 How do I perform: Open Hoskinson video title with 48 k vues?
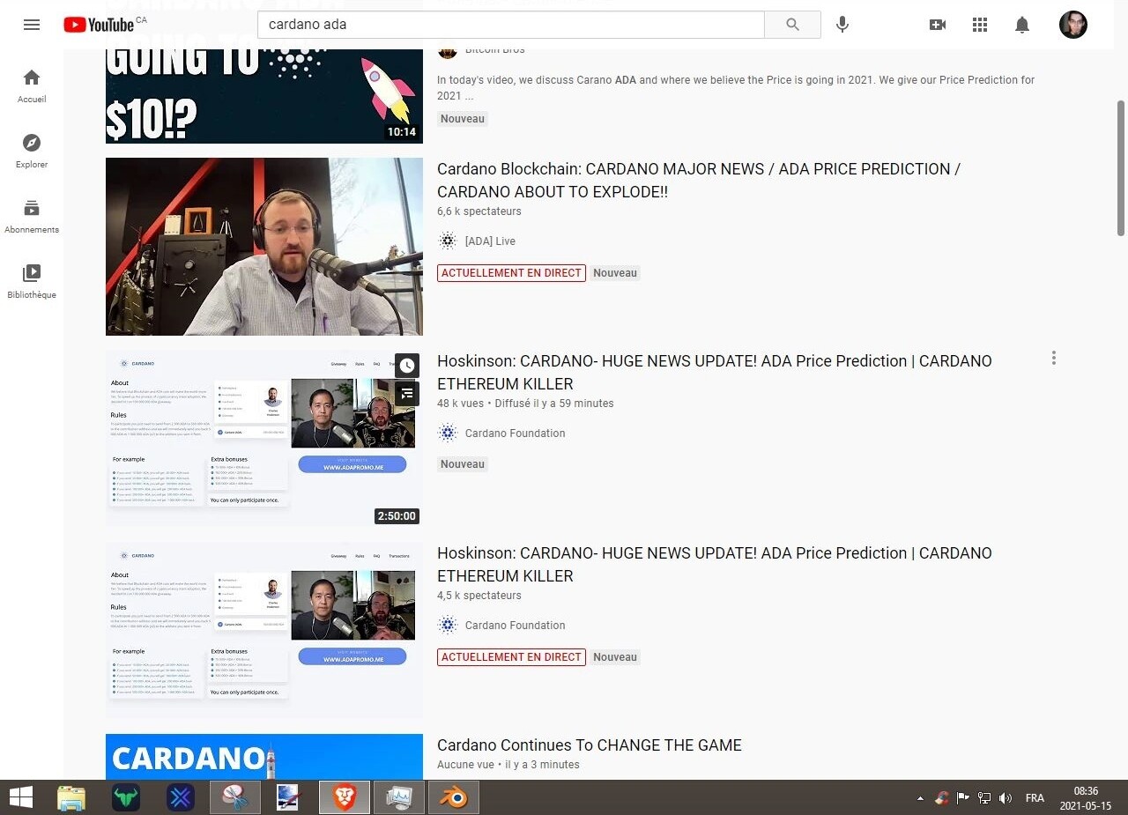(x=715, y=373)
